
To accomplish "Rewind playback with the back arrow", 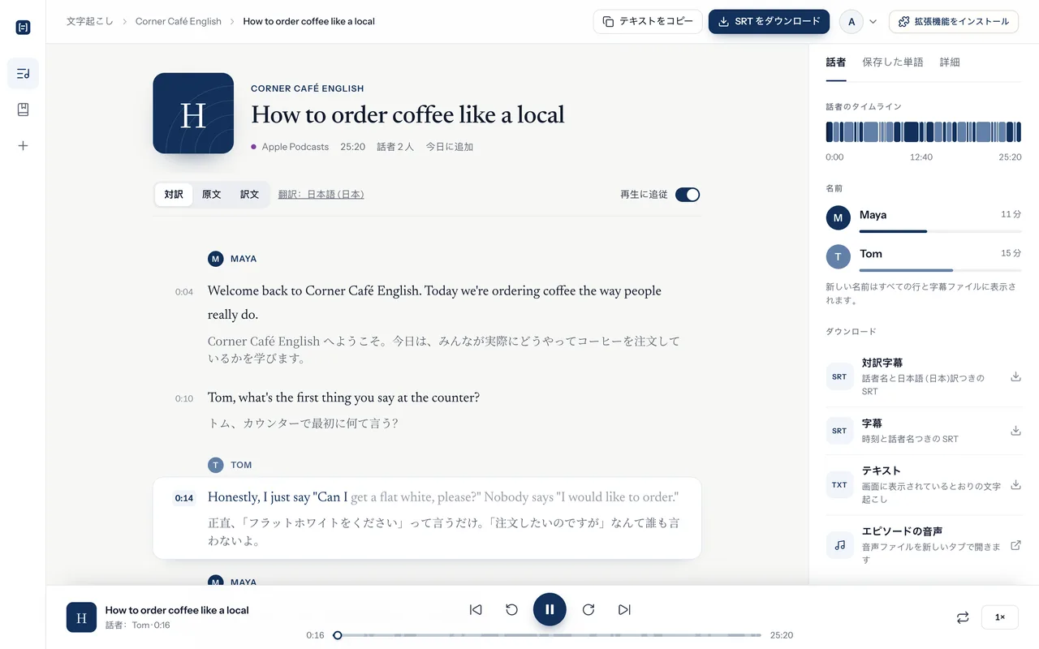I will coord(511,610).
